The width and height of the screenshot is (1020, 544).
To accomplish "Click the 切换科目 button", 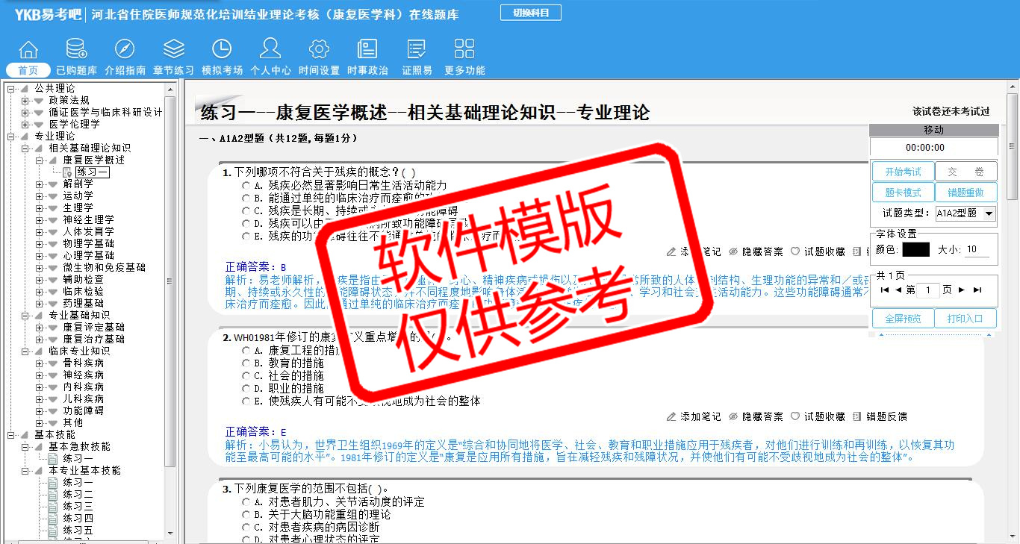I will 530,13.
